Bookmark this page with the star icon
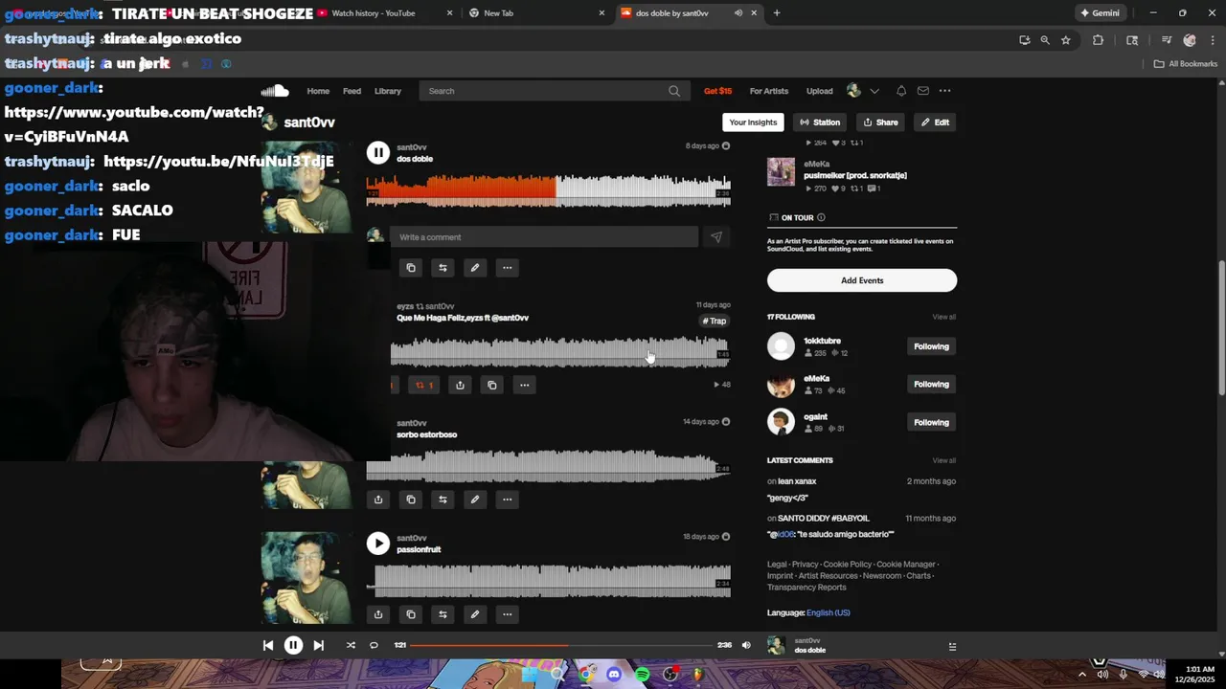This screenshot has width=1226, height=689. [x=1065, y=40]
